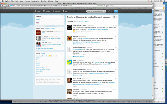Open the Twitter Home tab
Viewport: 167px width, 104px height.
[38, 12]
